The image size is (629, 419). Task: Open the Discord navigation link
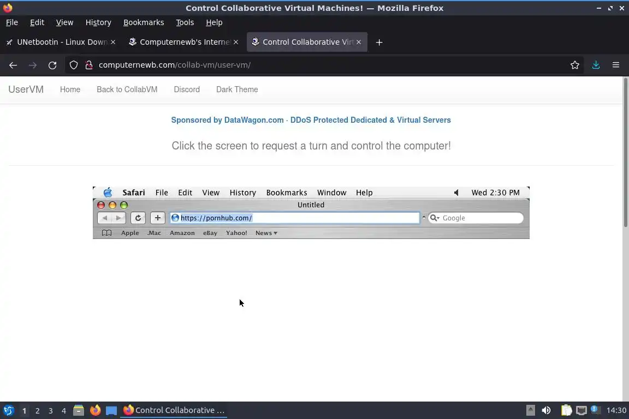[187, 89]
